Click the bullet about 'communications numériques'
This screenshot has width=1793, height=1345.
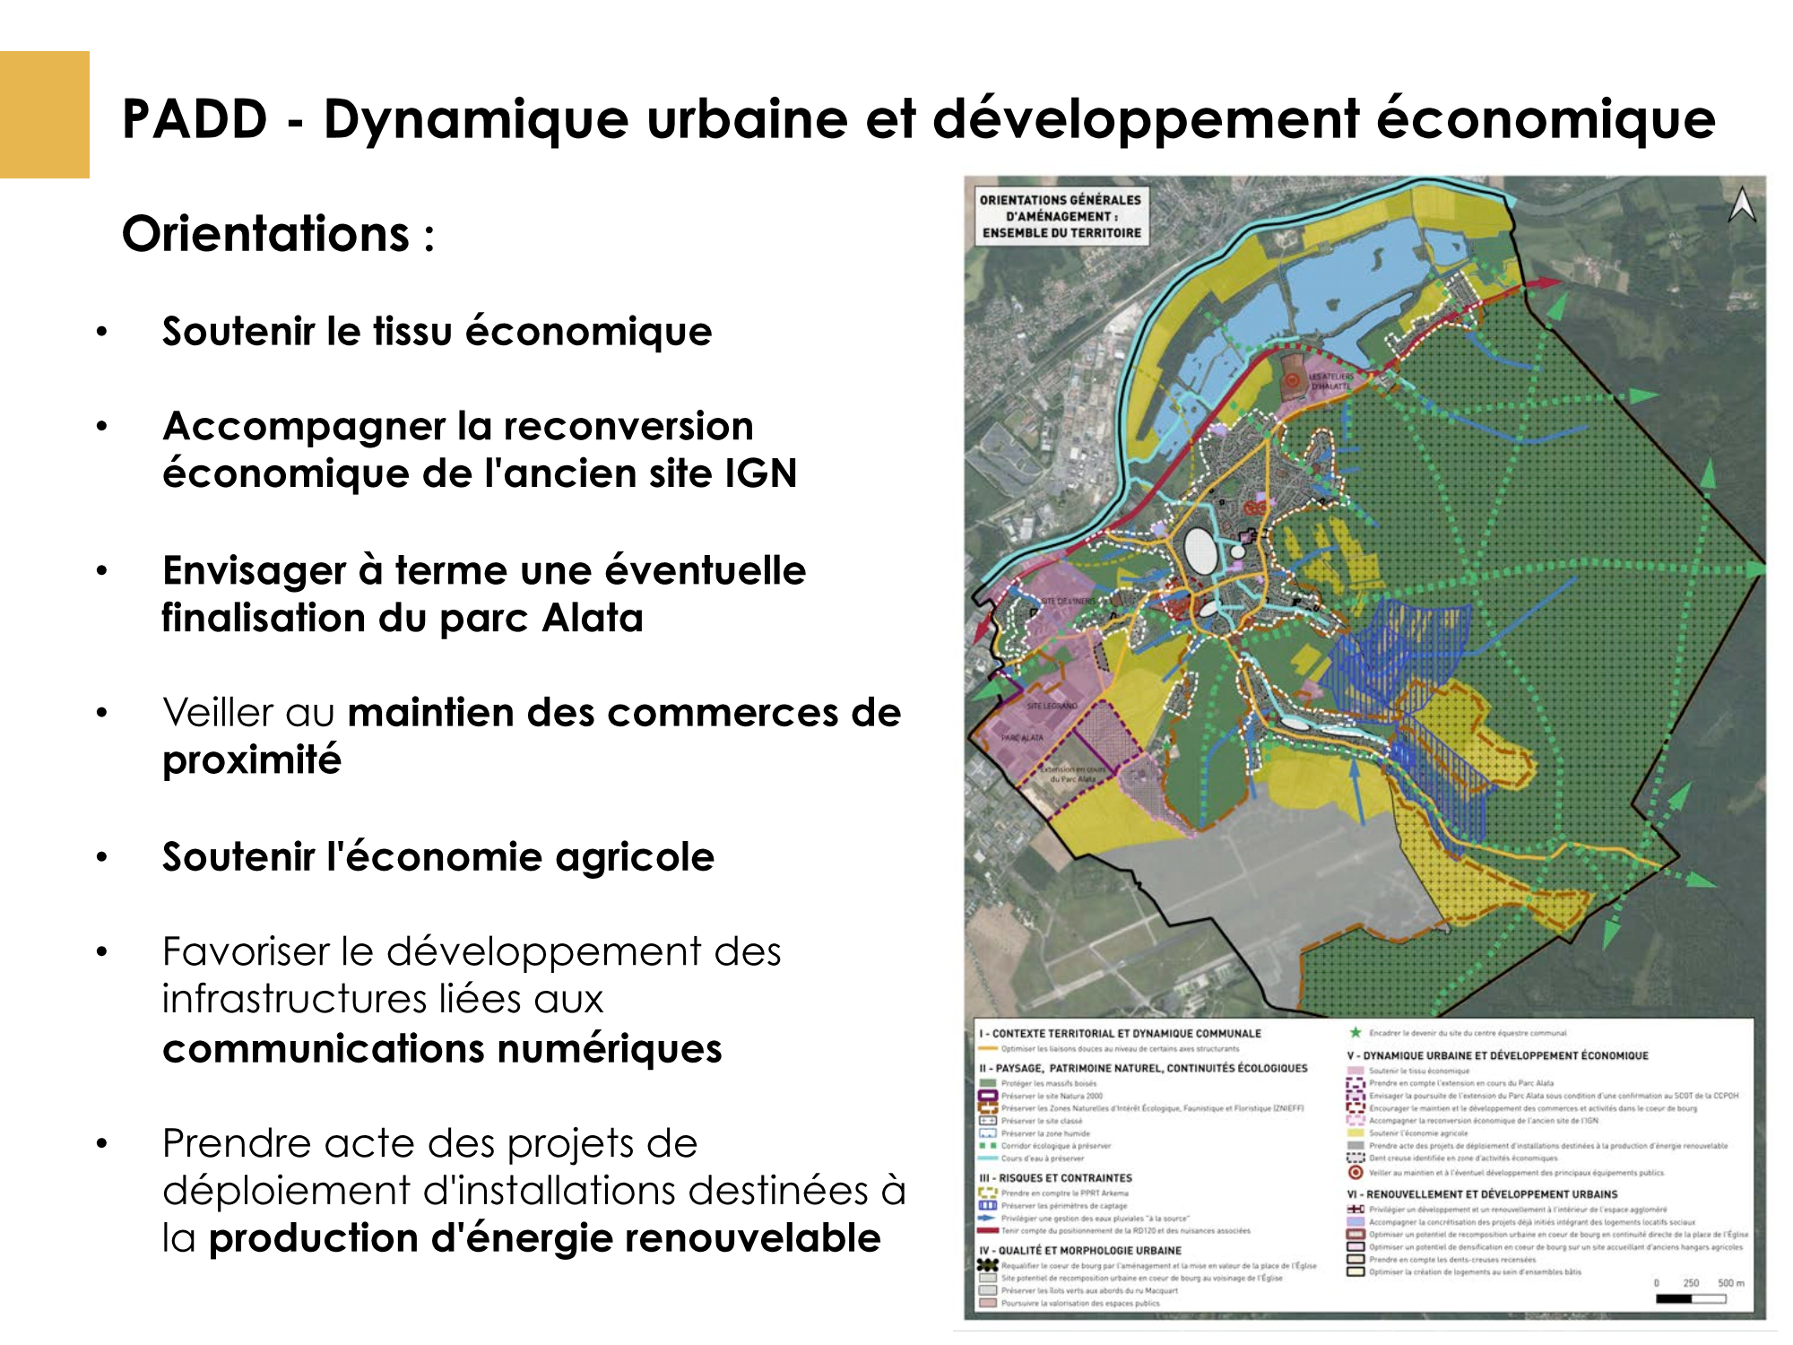472,1000
